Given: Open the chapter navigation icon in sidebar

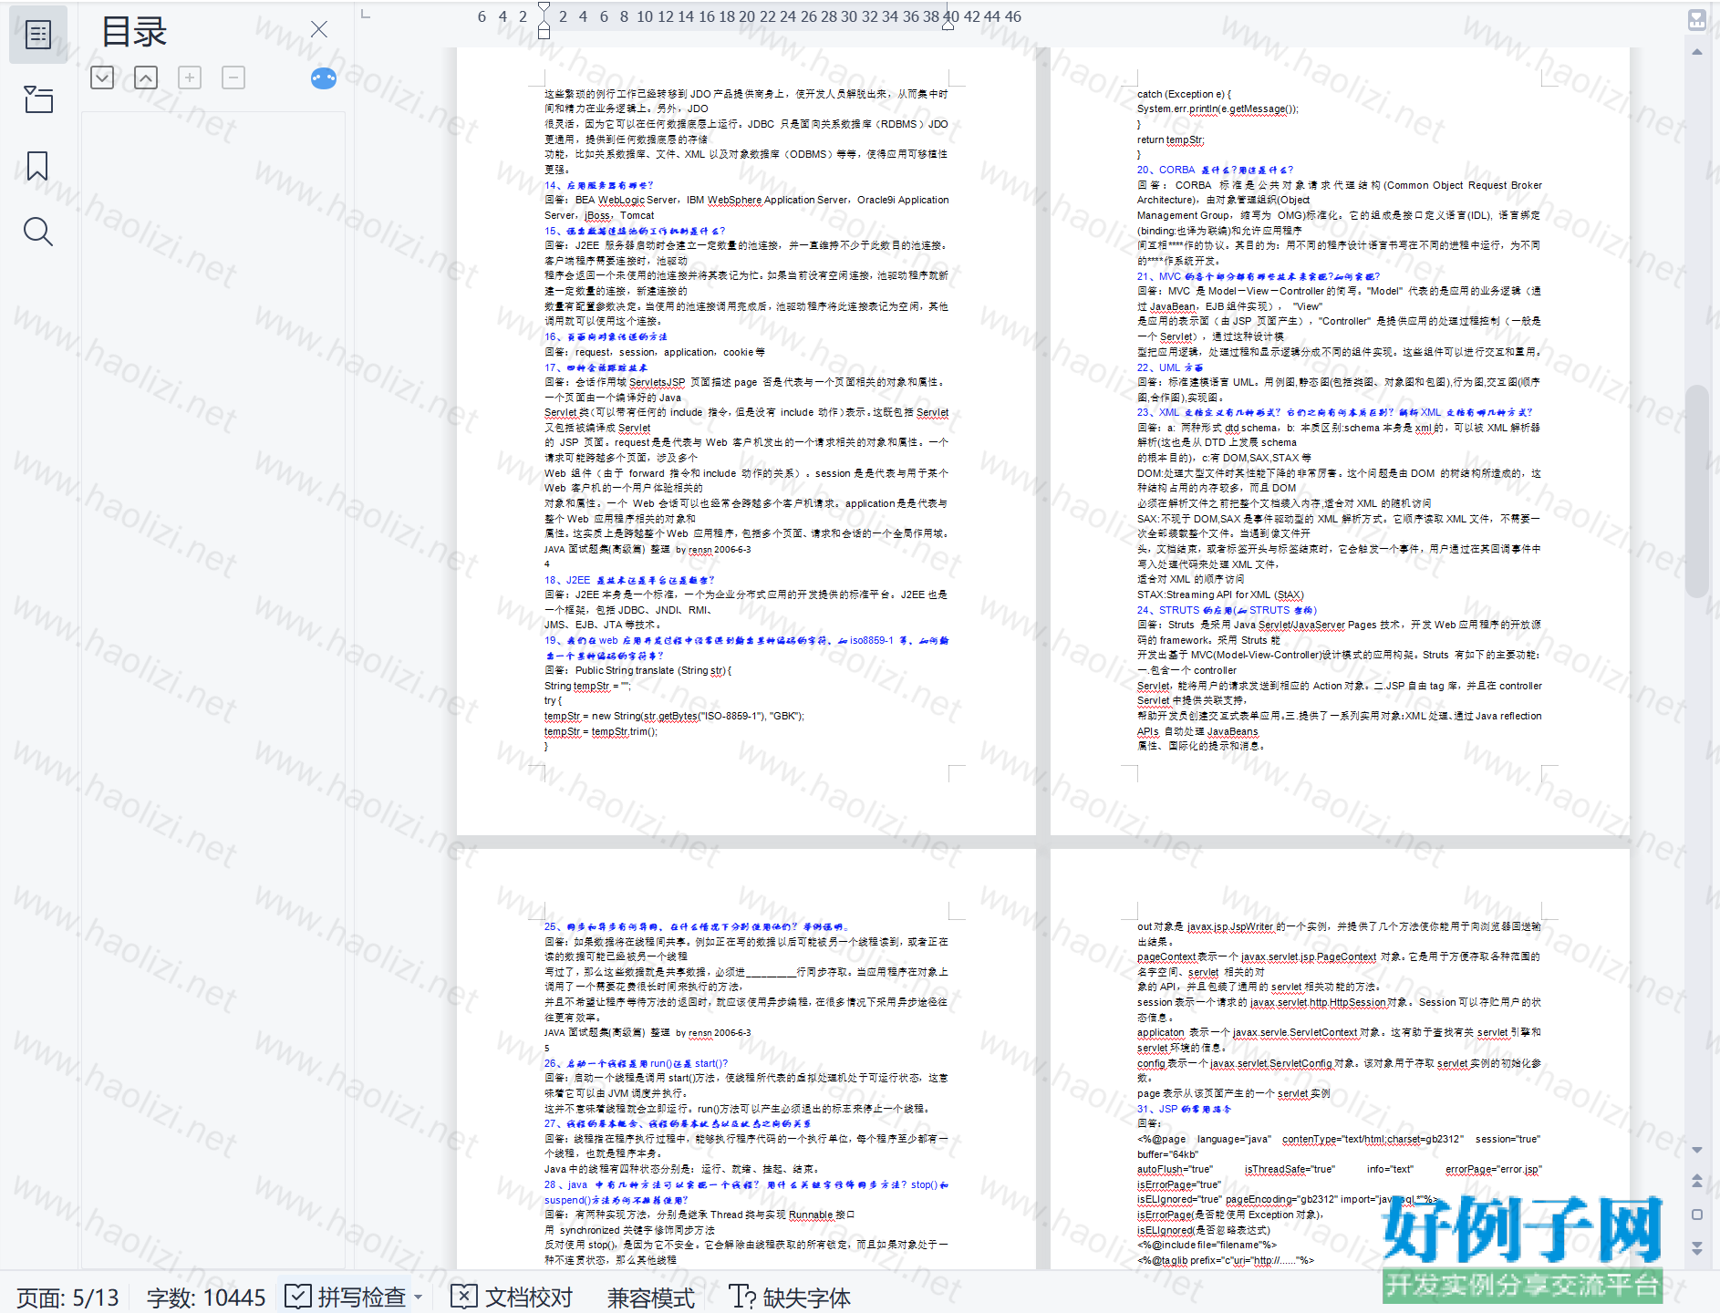Looking at the screenshot, I should coord(38,99).
